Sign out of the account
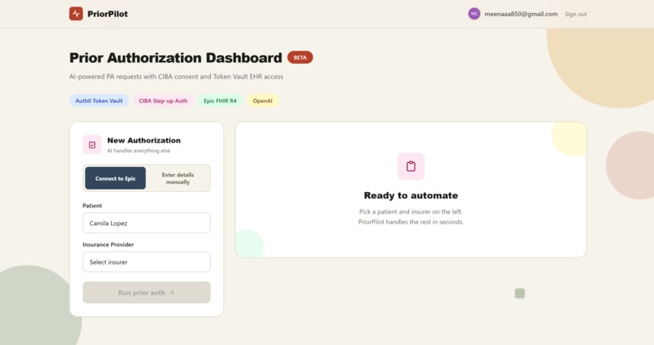Viewport: 654px width, 345px height. tap(575, 14)
